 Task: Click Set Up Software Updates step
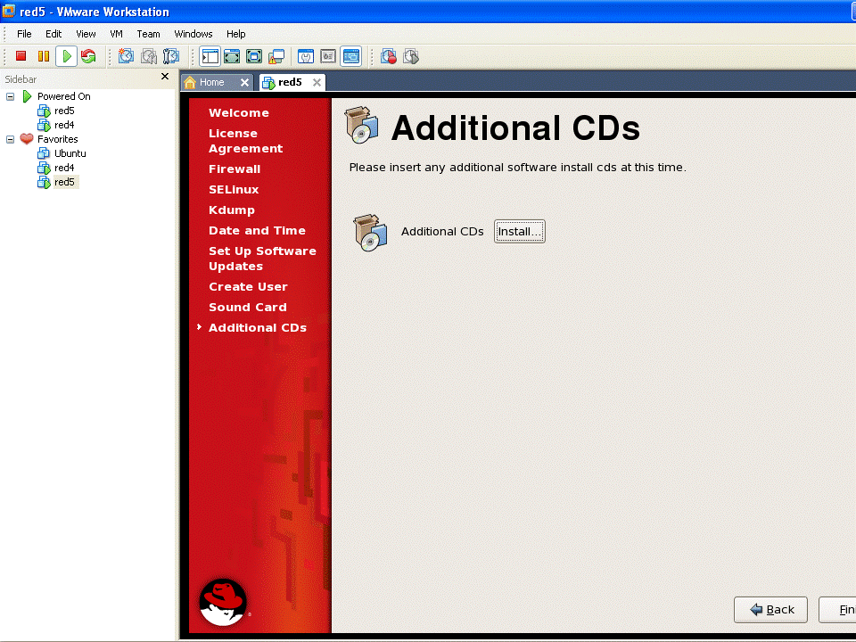[x=262, y=259]
